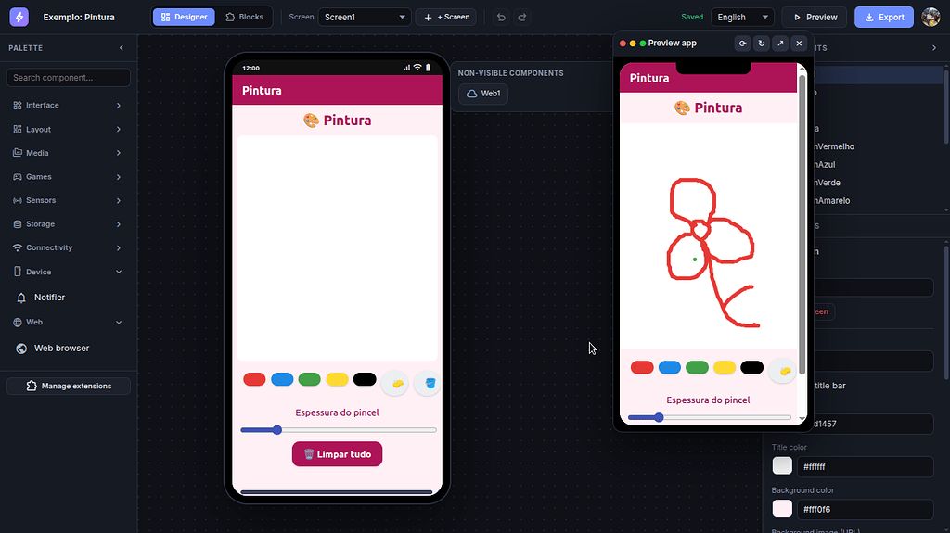Click the eraser icon in designer phone

pyautogui.click(x=397, y=384)
